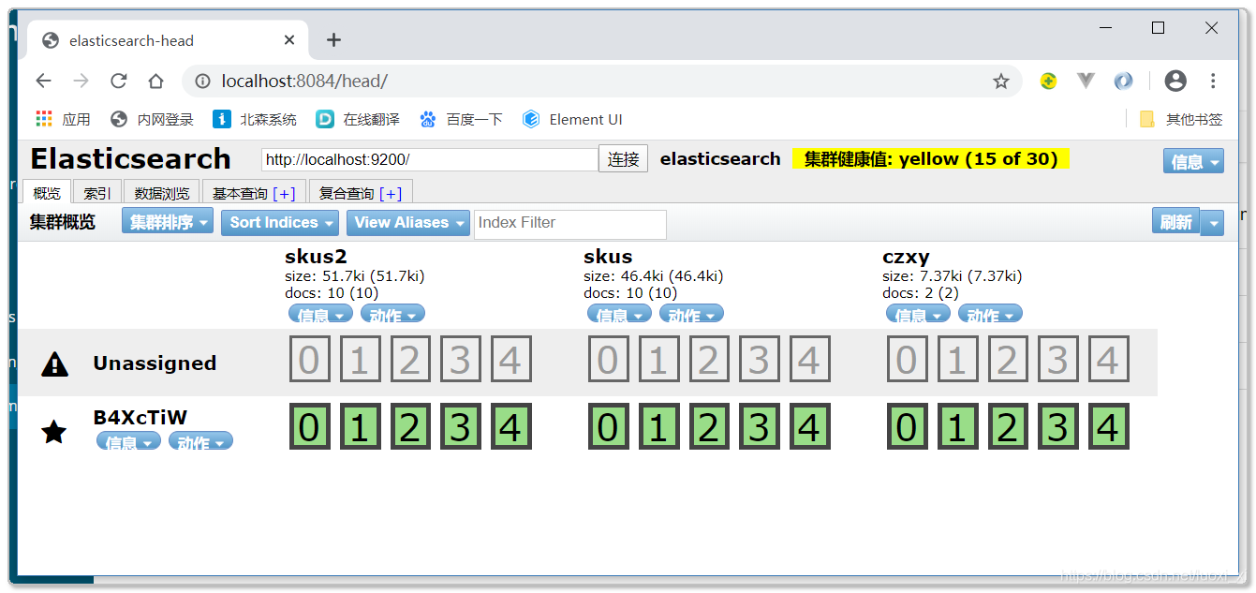The image size is (1256, 593).
Task: Switch to 概览 tab
Action: click(47, 193)
